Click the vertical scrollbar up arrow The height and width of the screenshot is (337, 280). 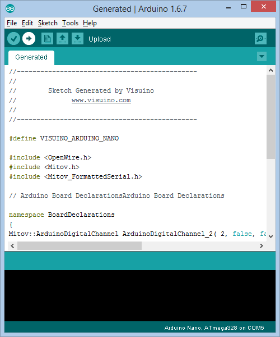tap(271, 70)
